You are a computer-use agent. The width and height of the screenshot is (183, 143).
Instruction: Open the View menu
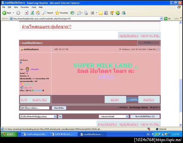point(16,7)
